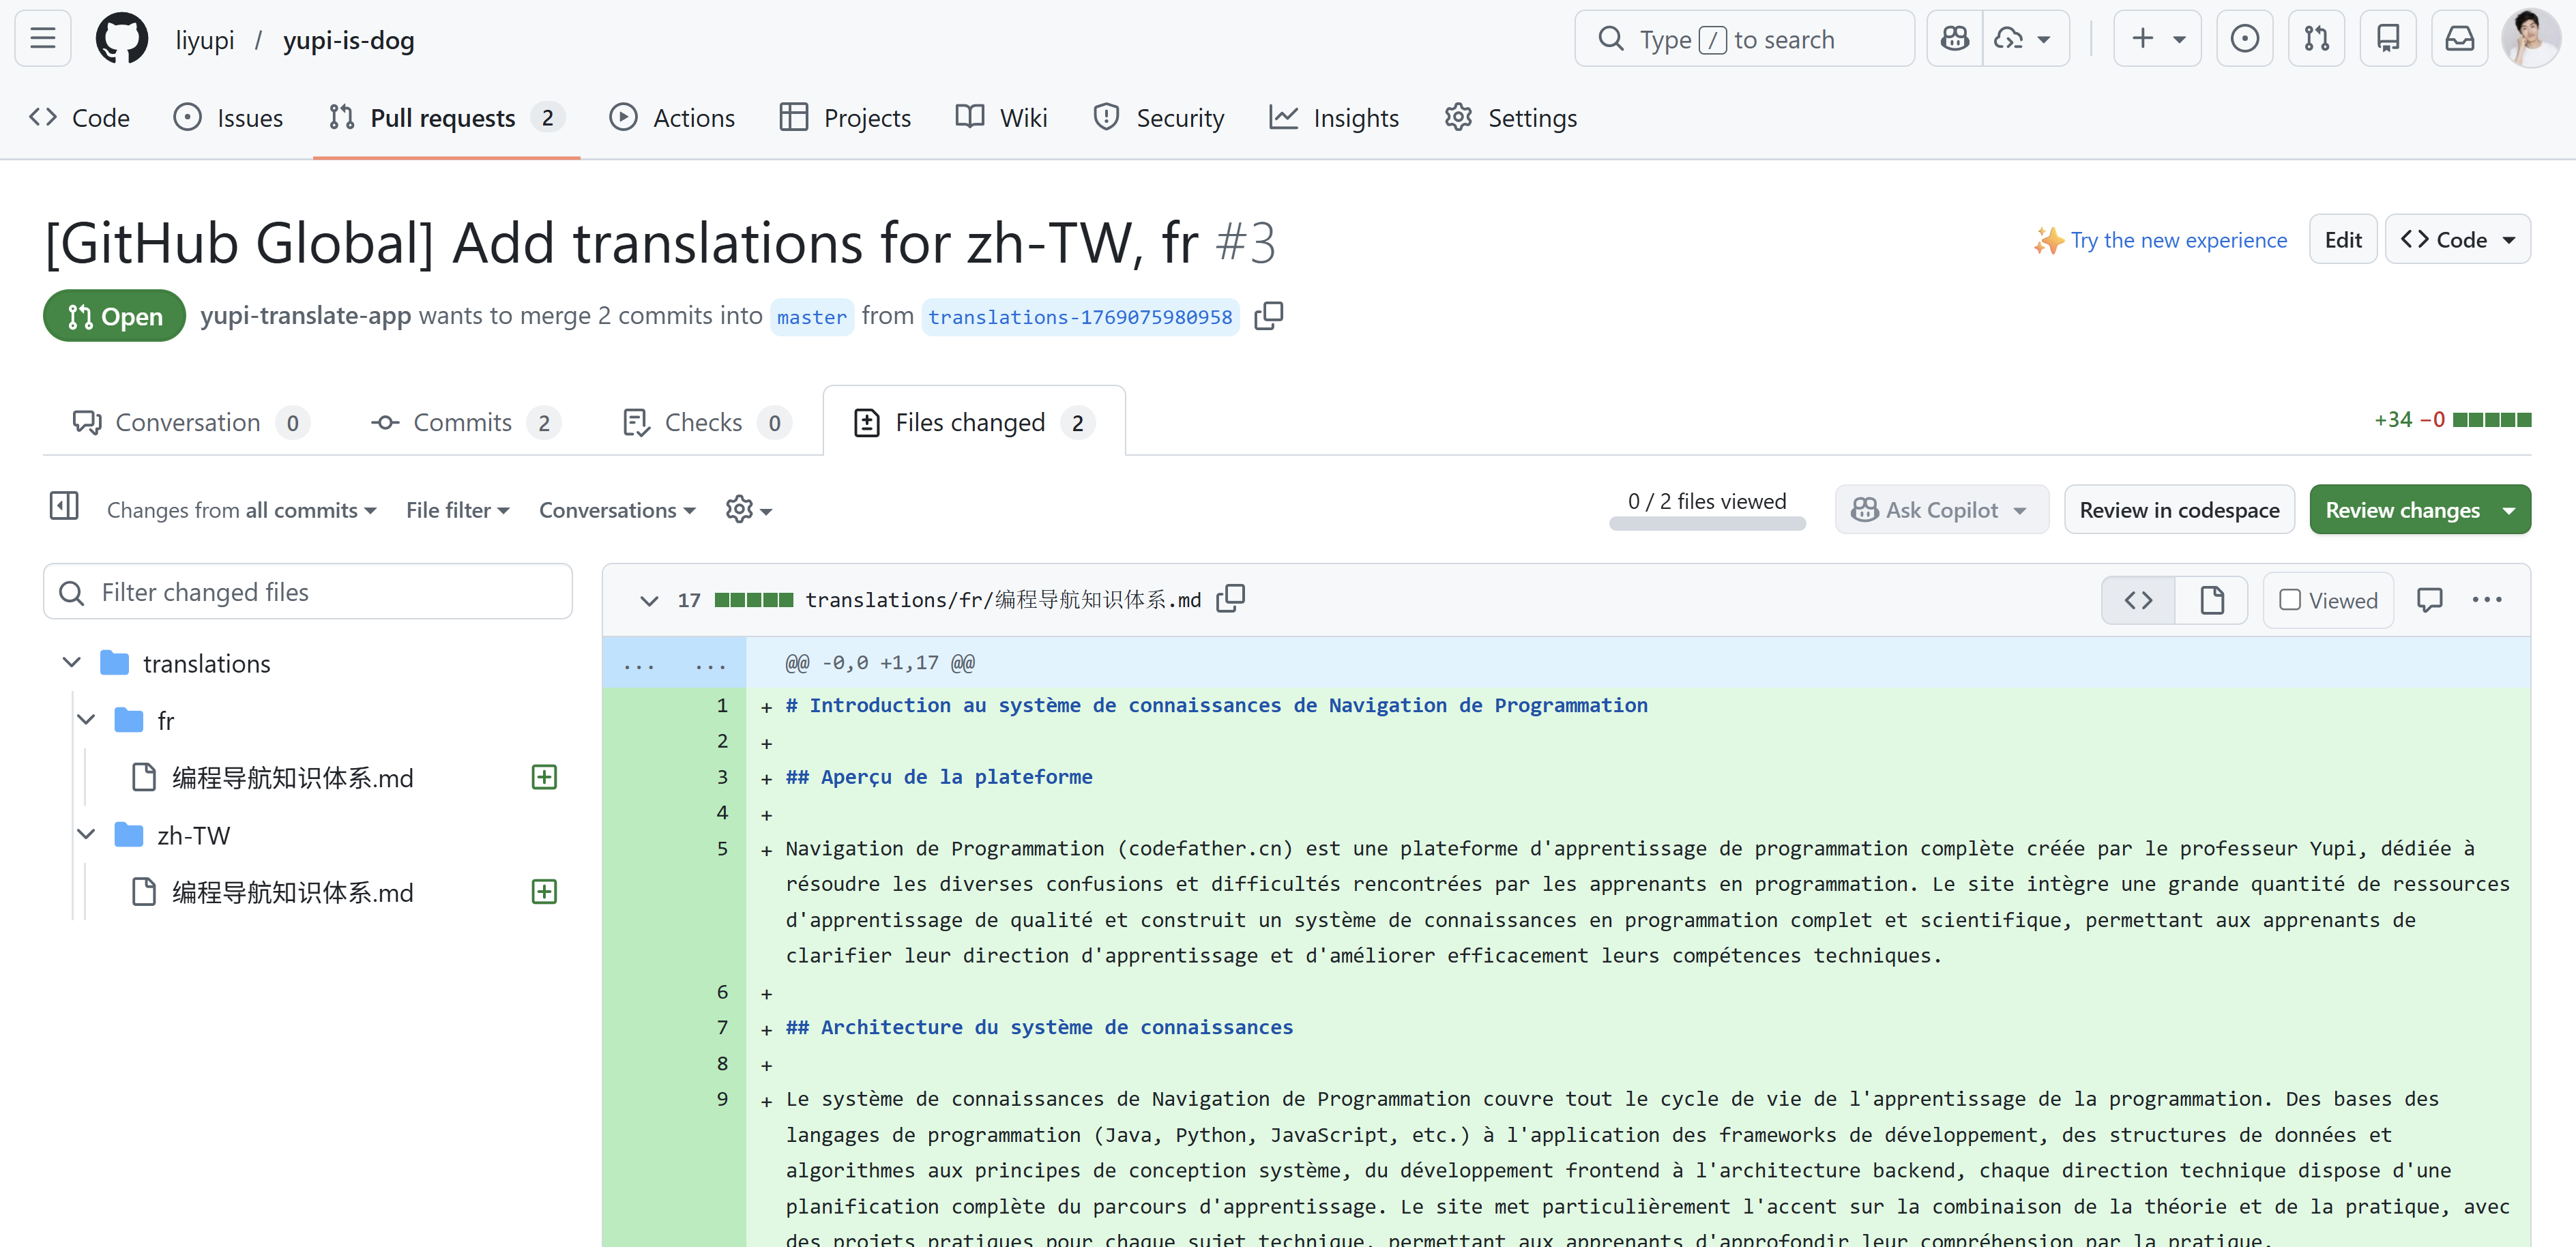Copy the head branch name
Screen dimensions: 2576x1247
pyautogui.click(x=1268, y=316)
